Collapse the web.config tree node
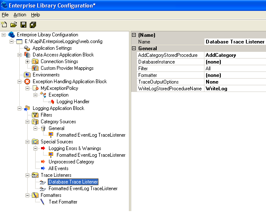Viewport: 266px width, 214px height. point(11,41)
